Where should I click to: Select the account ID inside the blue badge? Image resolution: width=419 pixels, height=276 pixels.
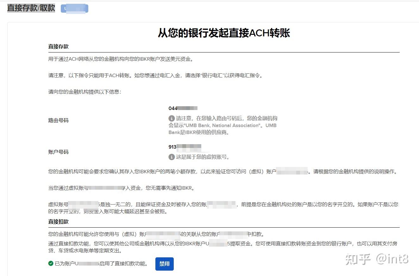74,8
